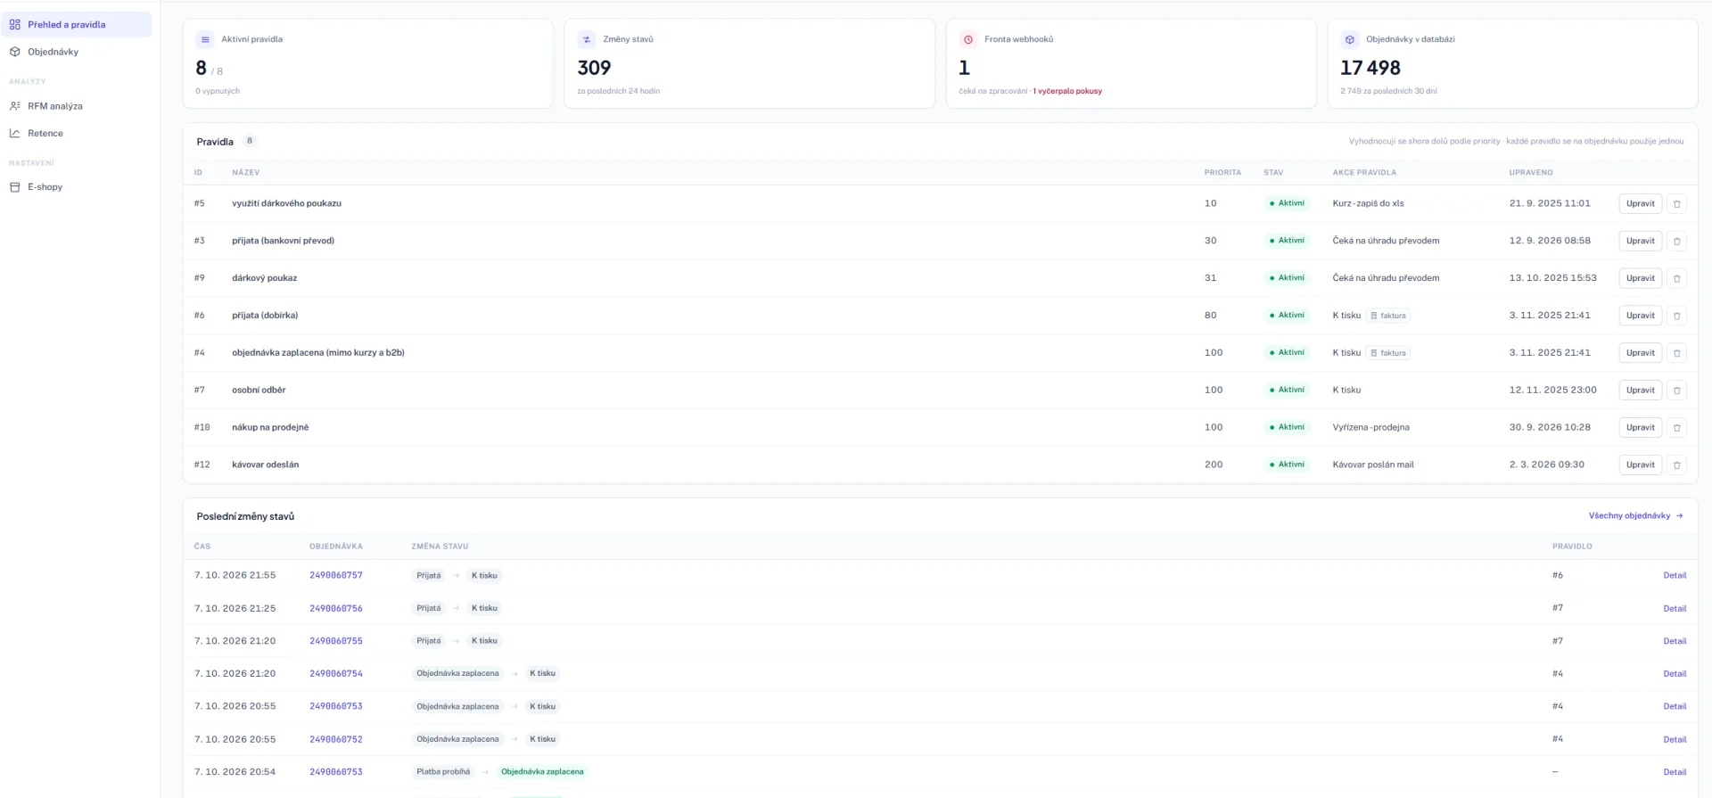Click the Fronta webhooků clock icon
1712x798 pixels.
tap(968, 39)
